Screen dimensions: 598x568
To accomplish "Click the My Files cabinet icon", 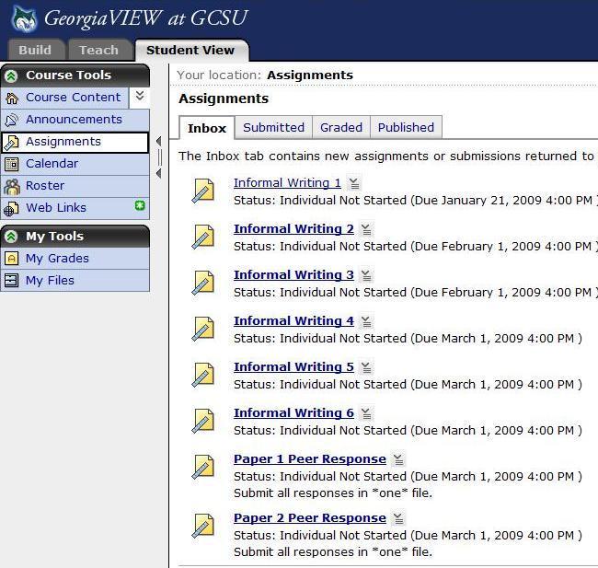I will point(11,280).
